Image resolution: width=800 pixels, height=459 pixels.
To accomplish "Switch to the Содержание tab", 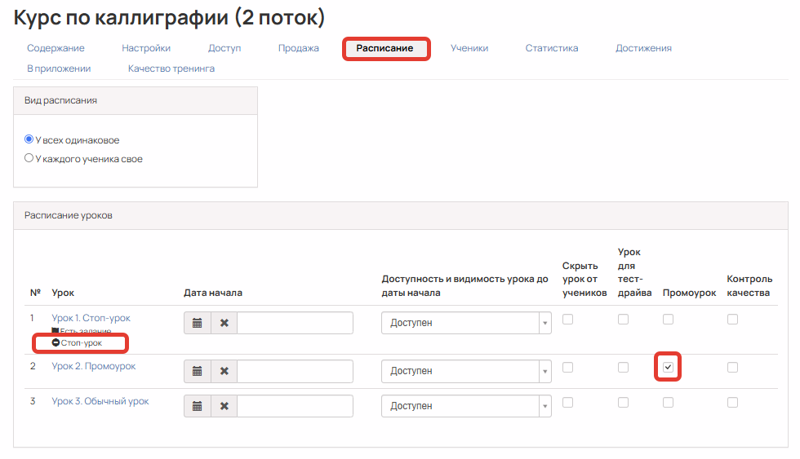I will click(56, 48).
